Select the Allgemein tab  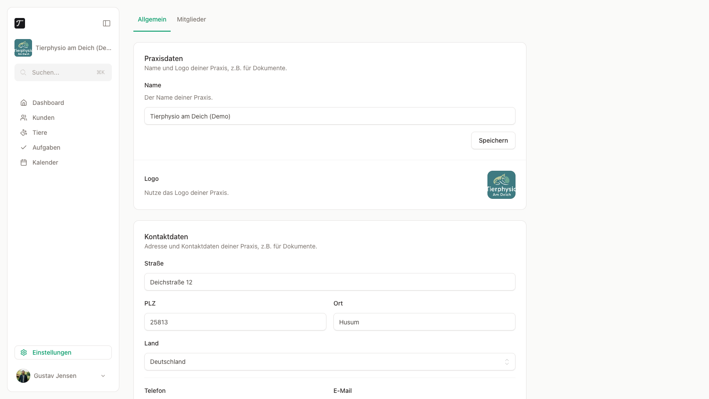(x=152, y=19)
